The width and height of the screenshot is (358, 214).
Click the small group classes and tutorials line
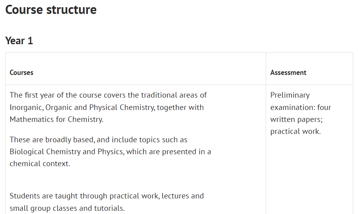(67, 208)
